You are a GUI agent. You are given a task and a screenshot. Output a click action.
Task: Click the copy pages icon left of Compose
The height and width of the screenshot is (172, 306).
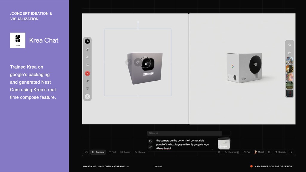tap(86, 152)
